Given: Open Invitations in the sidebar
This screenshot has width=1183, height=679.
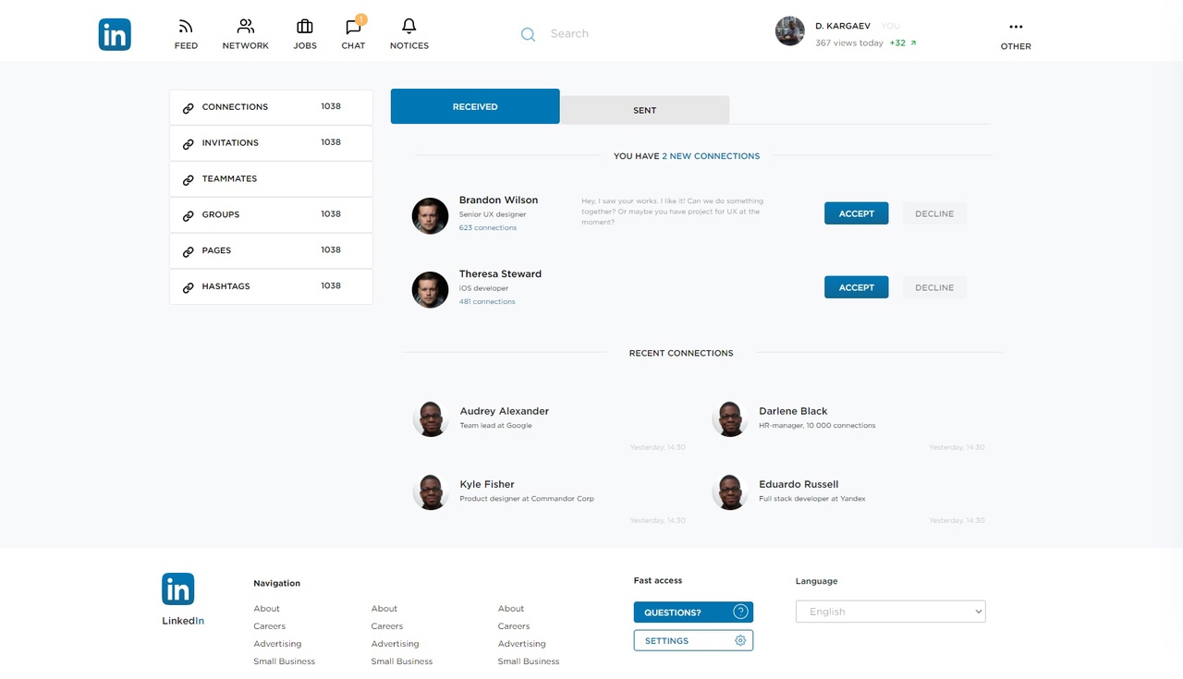Looking at the screenshot, I should point(271,143).
